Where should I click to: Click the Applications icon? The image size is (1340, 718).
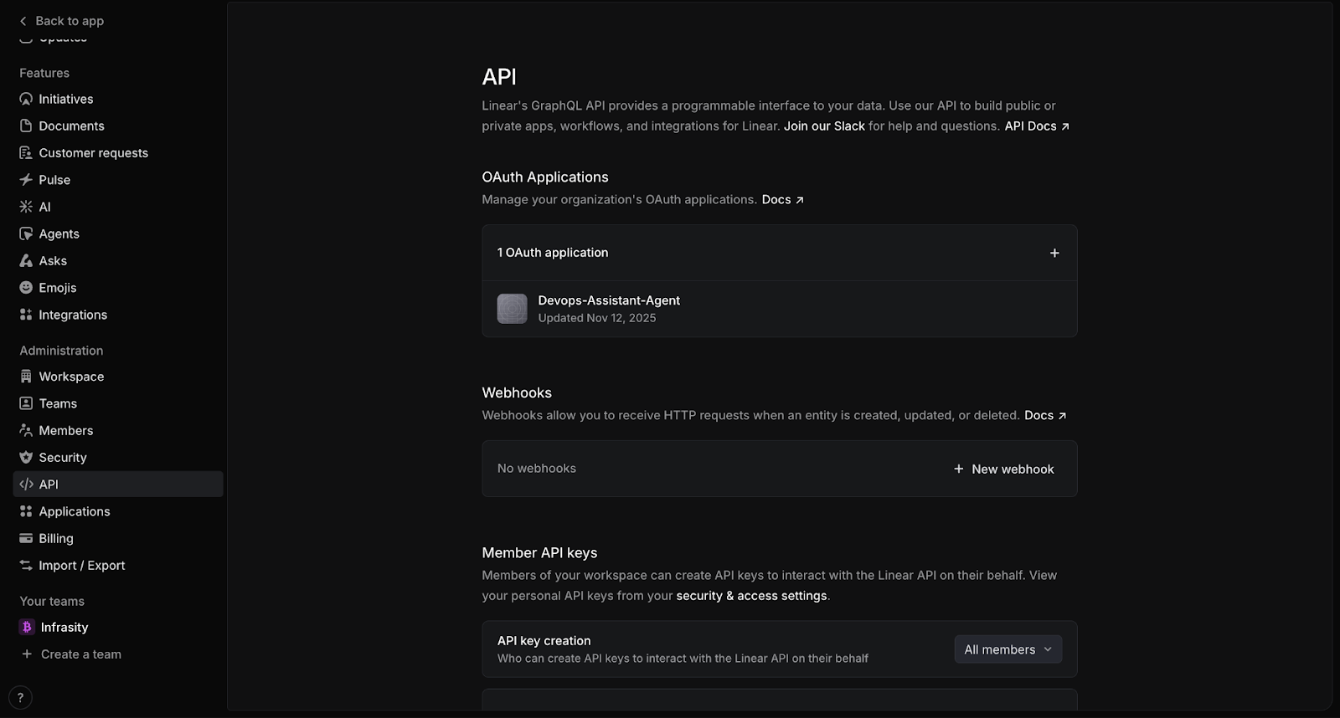pos(26,511)
